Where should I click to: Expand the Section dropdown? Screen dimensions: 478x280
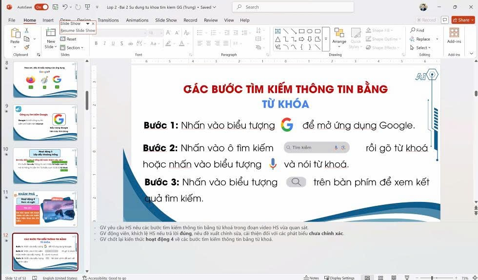click(72, 48)
